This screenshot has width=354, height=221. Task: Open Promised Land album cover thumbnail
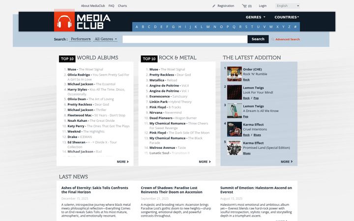(235, 148)
